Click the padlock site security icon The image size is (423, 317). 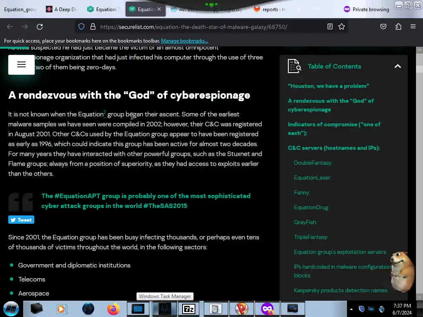click(93, 26)
